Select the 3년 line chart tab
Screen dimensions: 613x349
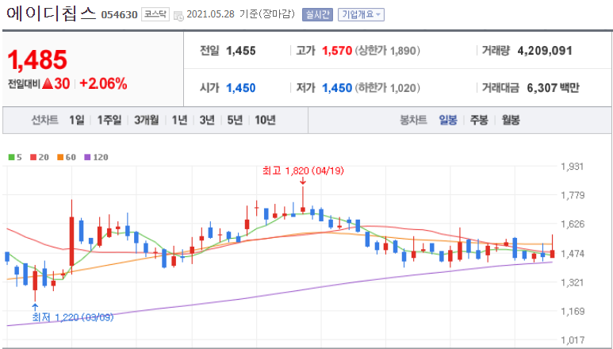(x=207, y=120)
